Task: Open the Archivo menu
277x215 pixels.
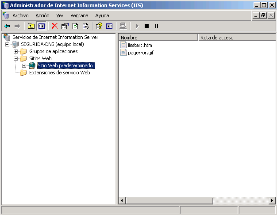Action: click(20, 15)
